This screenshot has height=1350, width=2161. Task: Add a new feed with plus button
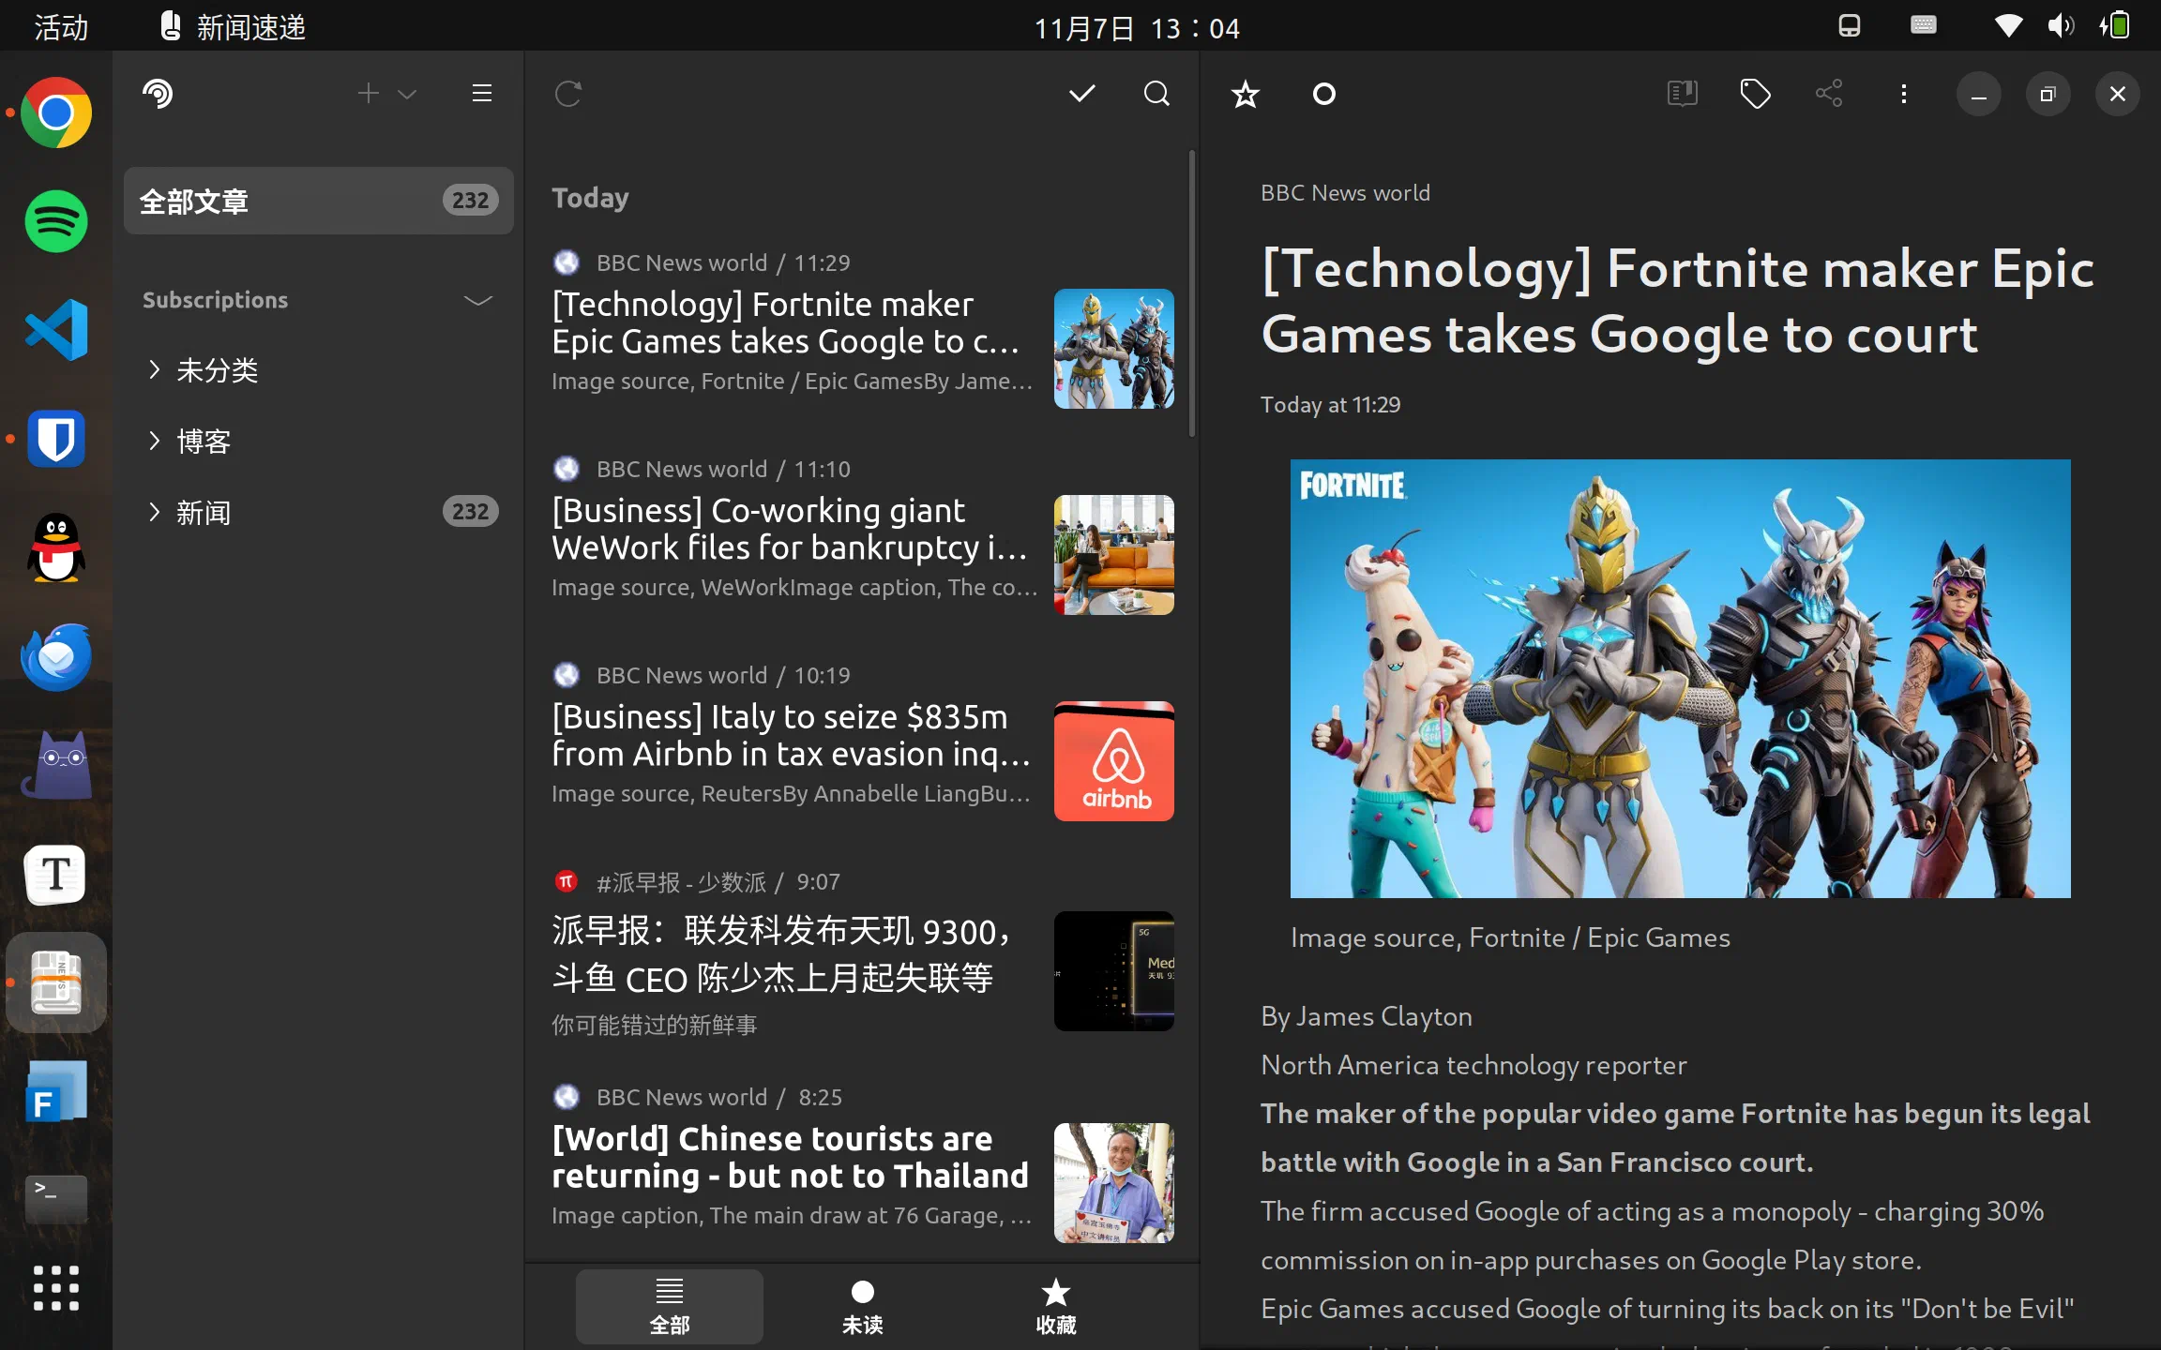(368, 94)
